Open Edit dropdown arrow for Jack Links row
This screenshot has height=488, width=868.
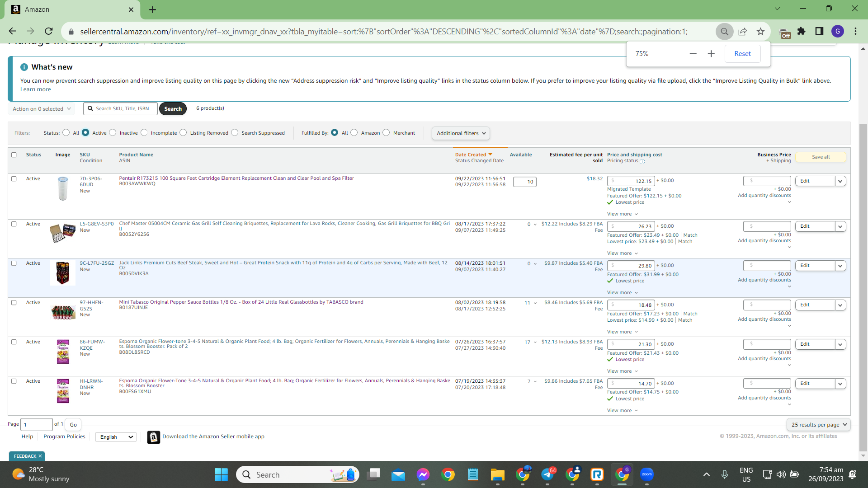(x=840, y=266)
